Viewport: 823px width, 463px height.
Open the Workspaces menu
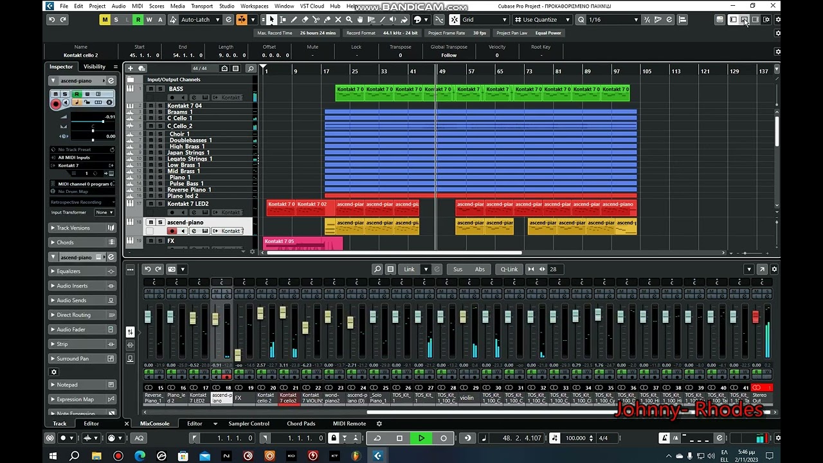tap(255, 6)
